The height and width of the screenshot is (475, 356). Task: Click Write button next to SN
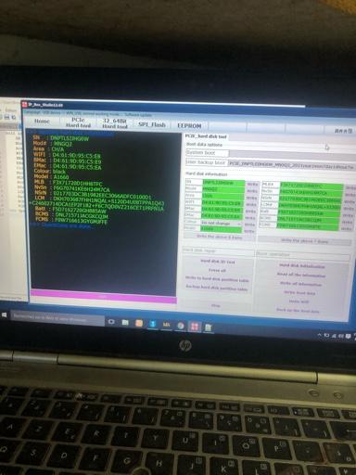click(x=253, y=184)
